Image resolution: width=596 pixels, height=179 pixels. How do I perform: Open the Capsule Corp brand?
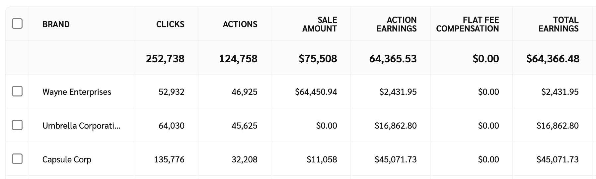click(x=67, y=159)
